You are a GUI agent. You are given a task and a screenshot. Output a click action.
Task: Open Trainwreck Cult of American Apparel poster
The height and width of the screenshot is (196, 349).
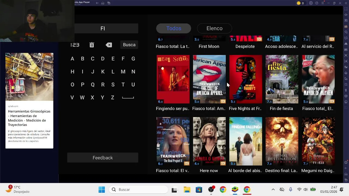point(209,79)
